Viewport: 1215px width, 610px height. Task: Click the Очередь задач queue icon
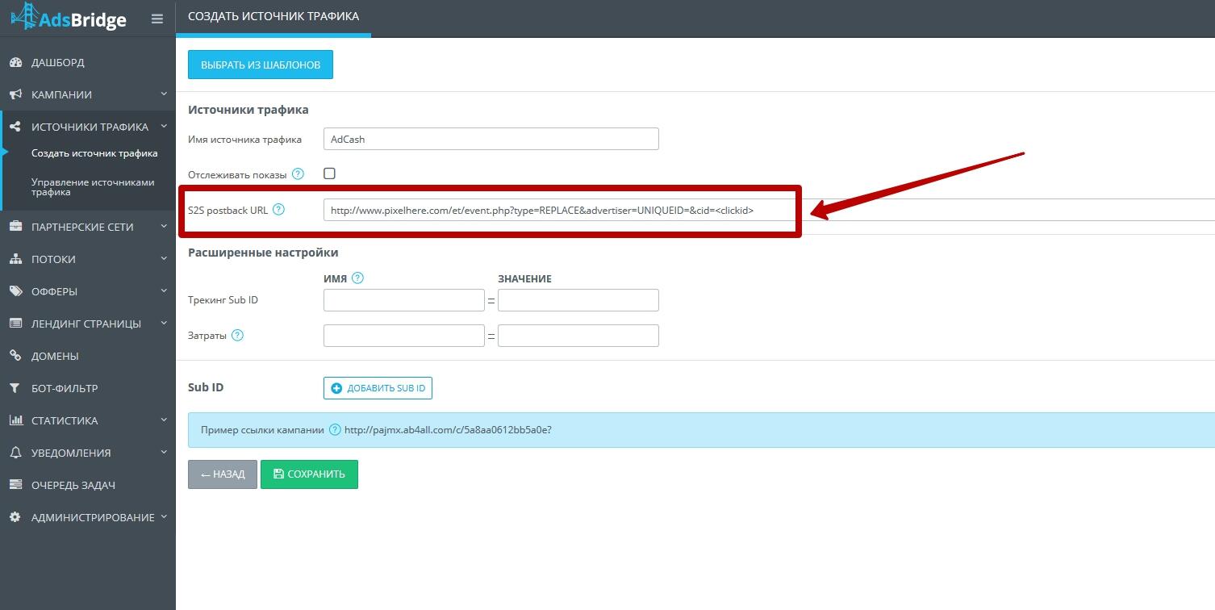click(15, 485)
